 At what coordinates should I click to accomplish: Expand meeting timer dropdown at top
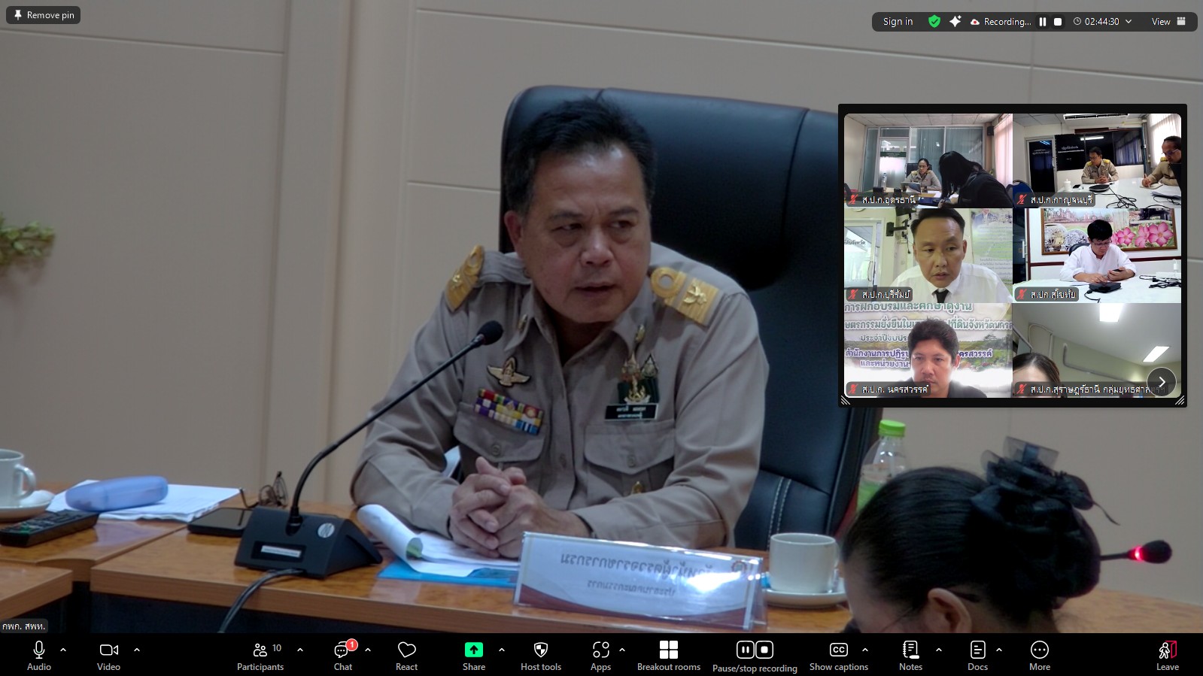click(x=1129, y=22)
